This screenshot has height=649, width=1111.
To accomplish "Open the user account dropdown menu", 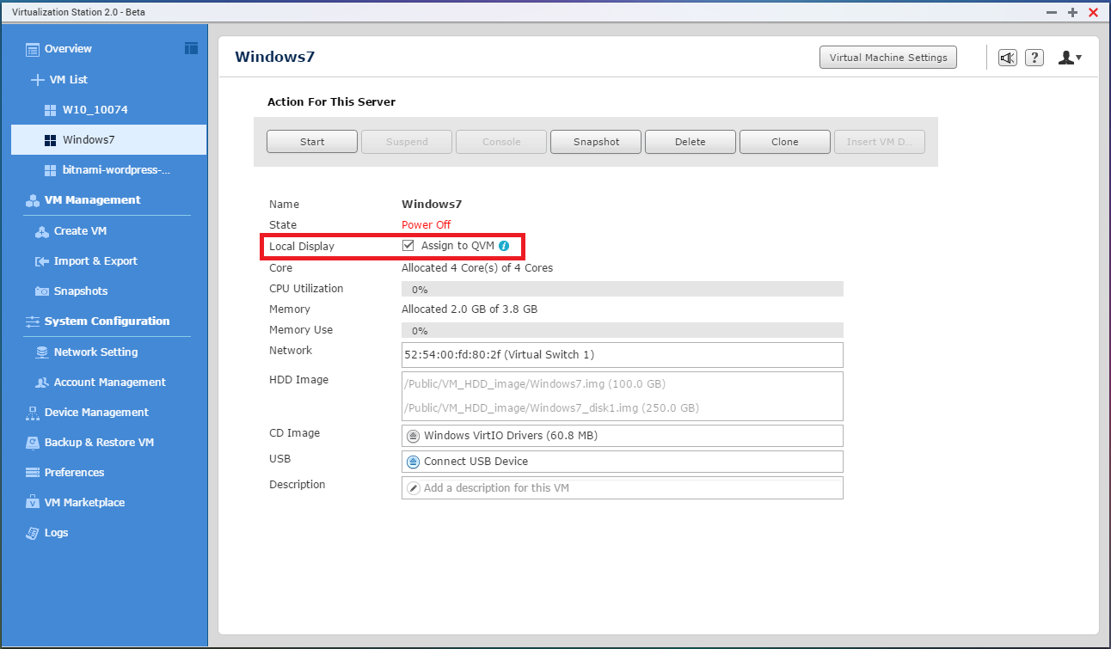I will (x=1070, y=58).
